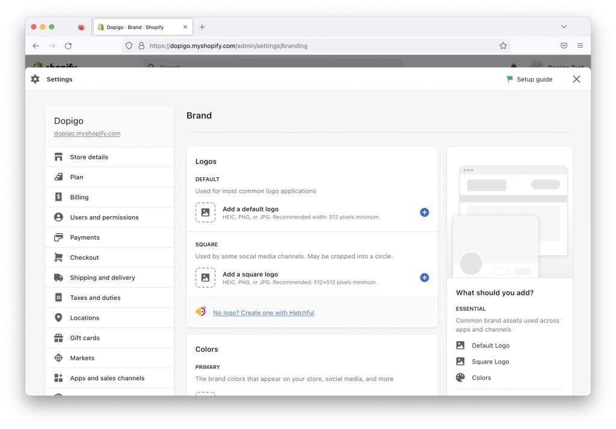Image resolution: width=616 pixels, height=429 pixels.
Task: Click the Settings gear icon
Action: [x=35, y=79]
